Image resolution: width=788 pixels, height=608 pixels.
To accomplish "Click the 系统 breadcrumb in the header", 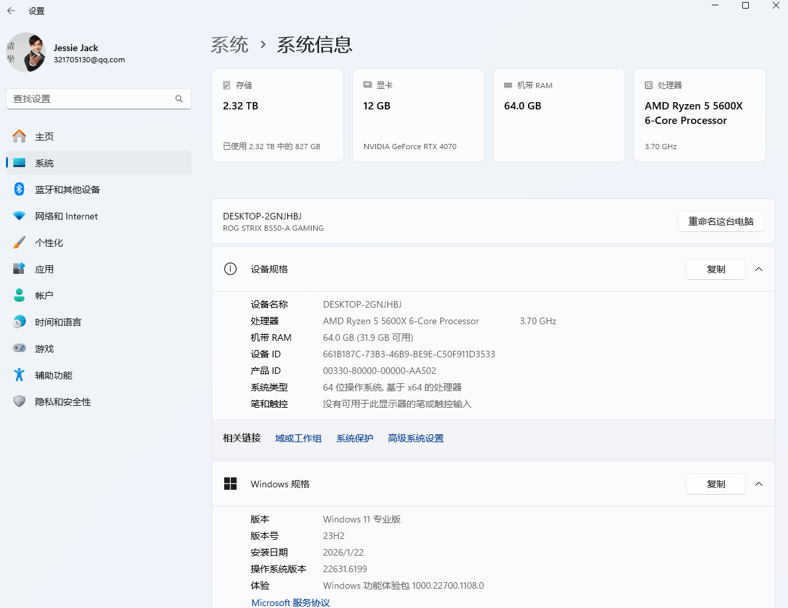I will (230, 44).
